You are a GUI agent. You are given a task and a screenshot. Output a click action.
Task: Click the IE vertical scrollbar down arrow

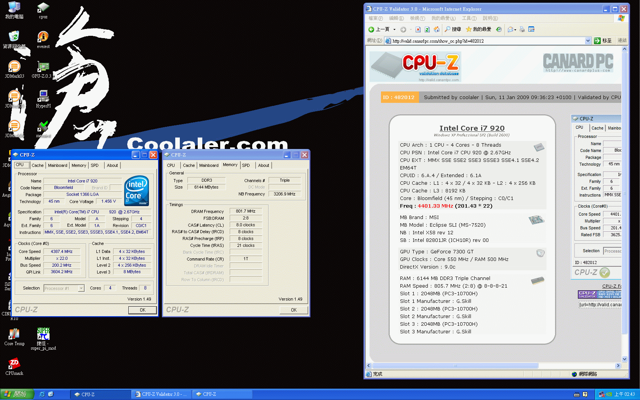pos(624,359)
